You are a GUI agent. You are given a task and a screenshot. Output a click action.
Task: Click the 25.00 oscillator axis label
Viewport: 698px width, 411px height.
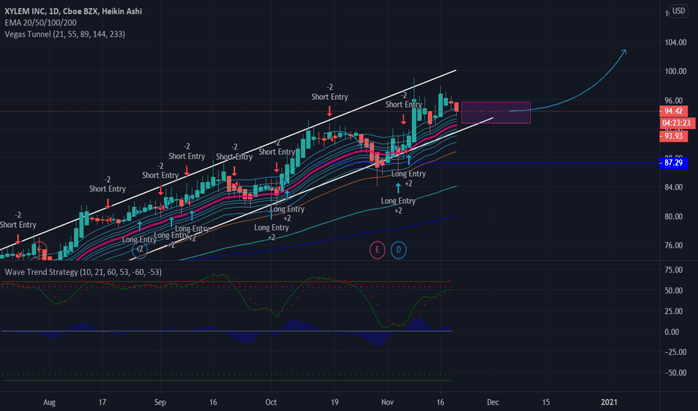pyautogui.click(x=673, y=311)
